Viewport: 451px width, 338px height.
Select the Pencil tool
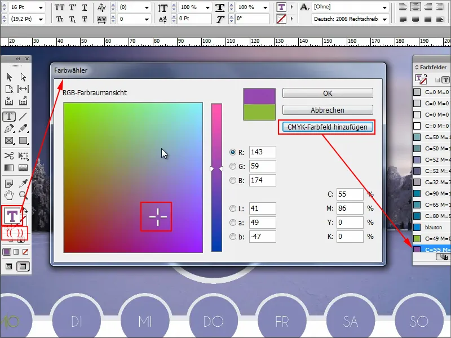pos(23,128)
